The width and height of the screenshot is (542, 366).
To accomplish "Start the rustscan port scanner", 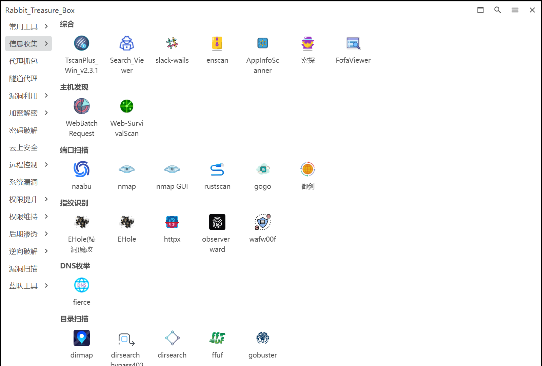I will [217, 169].
